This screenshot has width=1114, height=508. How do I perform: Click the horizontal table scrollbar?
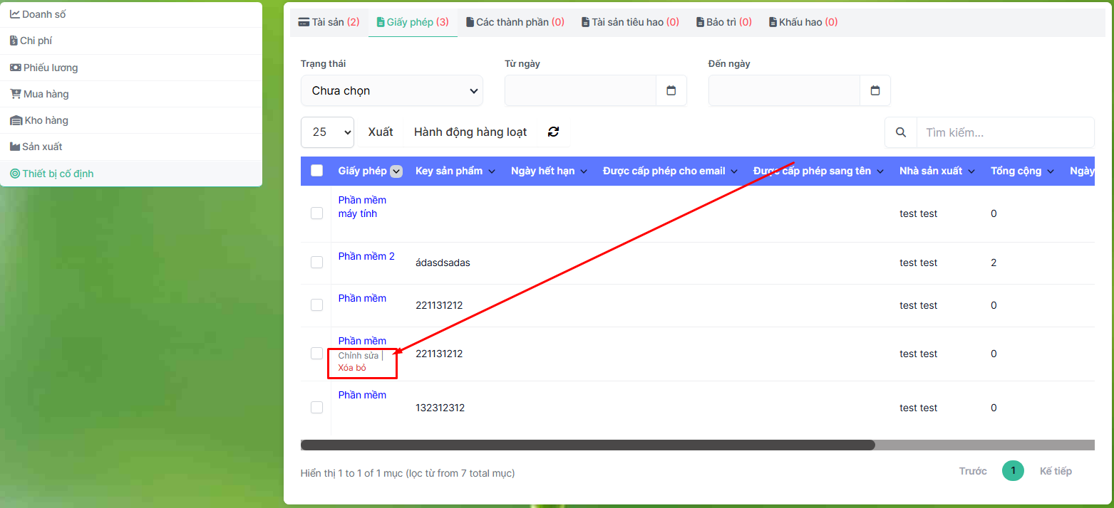587,445
